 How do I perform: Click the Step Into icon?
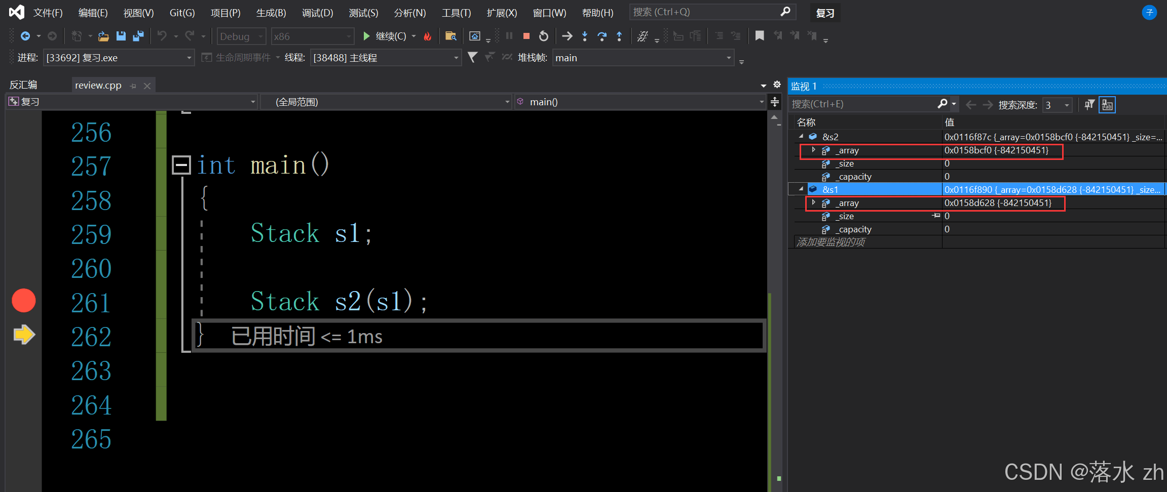585,36
